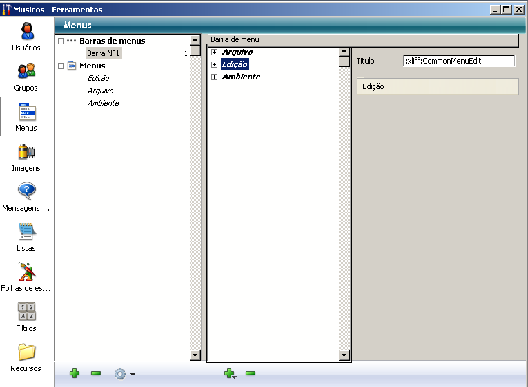Select the Menus sidebar icon
The image size is (528, 387).
pos(27,111)
